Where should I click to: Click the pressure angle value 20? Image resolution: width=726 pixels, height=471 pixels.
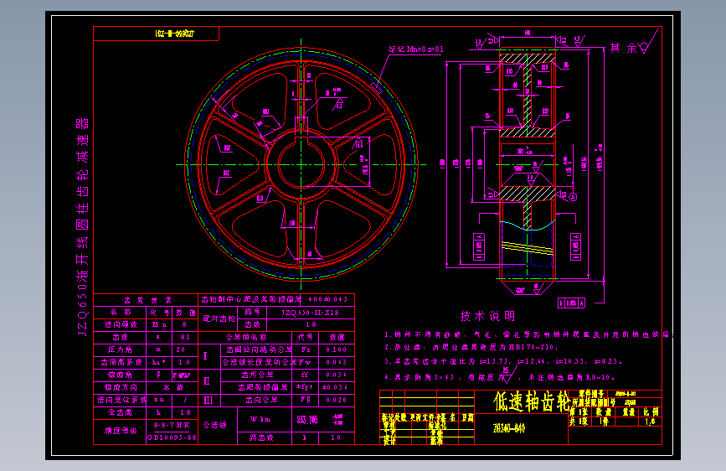click(181, 349)
